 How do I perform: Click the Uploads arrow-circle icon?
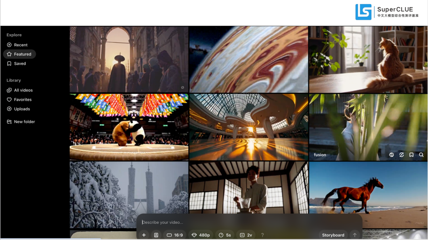9,109
